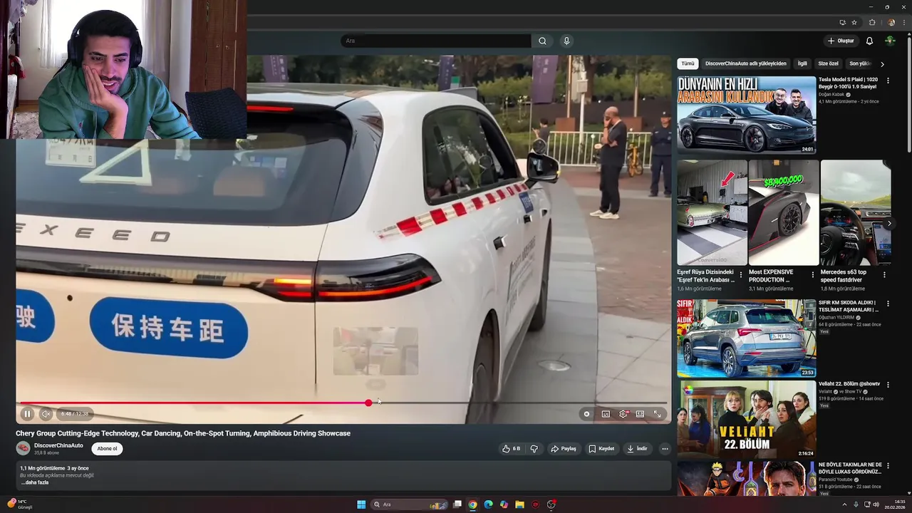912x513 pixels.
Task: Open the Oluştur create menu
Action: point(841,41)
